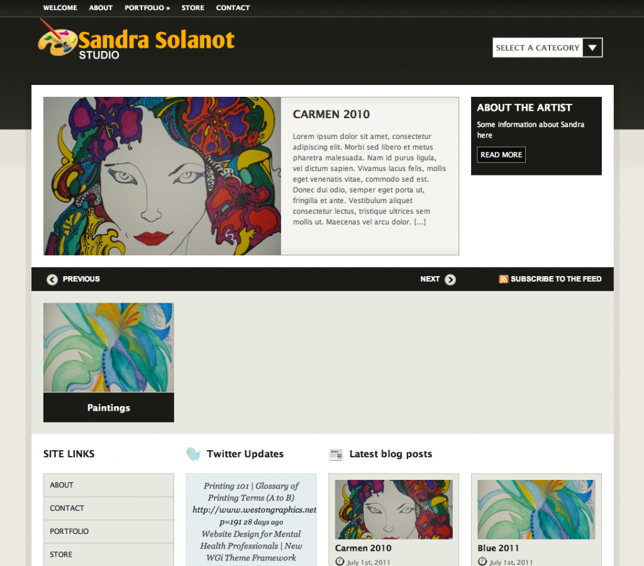Click the Next arrow circle icon
Screen dimensions: 644x566
pos(450,279)
